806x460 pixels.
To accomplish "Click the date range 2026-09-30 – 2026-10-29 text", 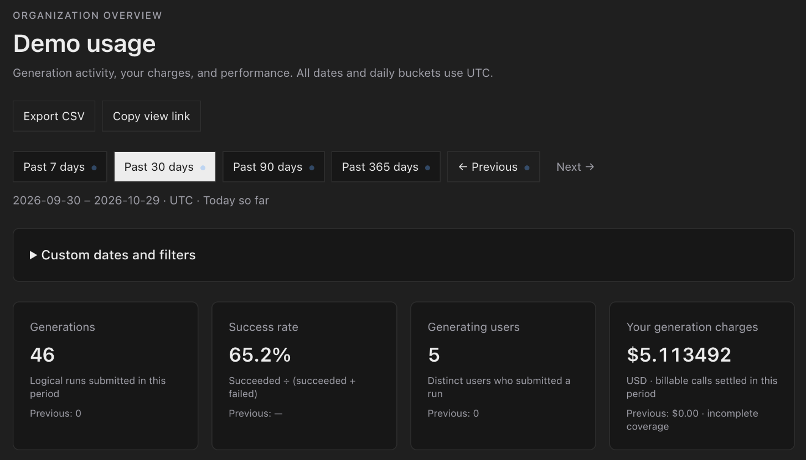I will pos(86,201).
